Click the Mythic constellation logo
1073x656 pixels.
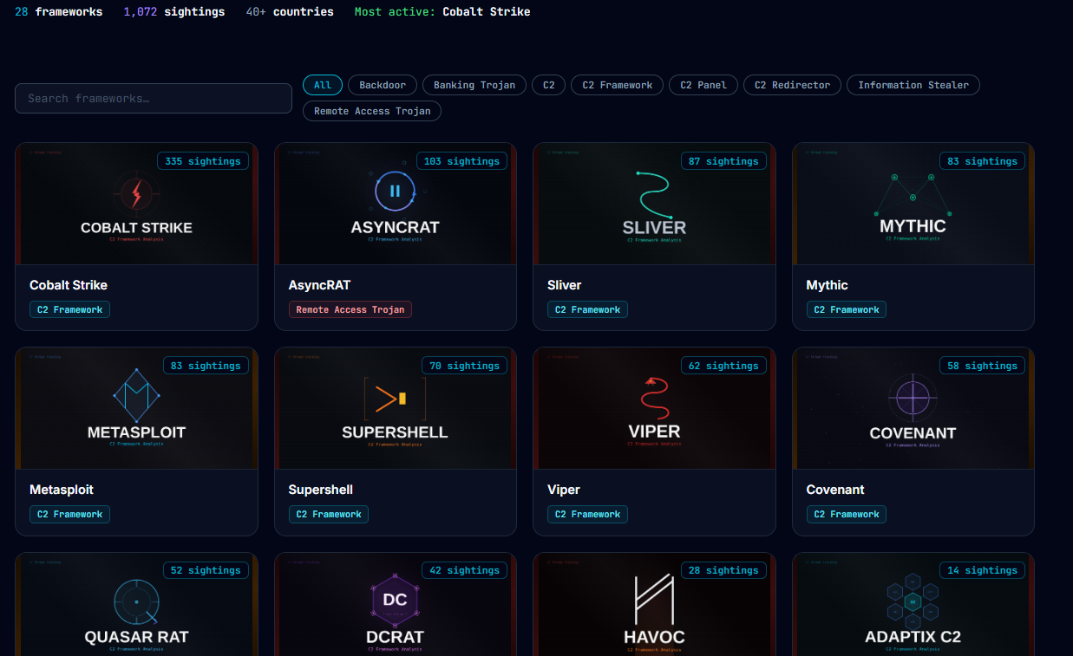(x=913, y=194)
